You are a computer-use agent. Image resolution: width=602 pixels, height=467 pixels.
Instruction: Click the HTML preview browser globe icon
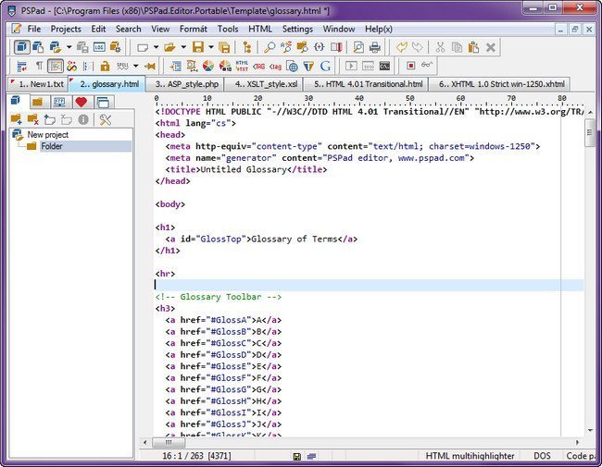click(x=292, y=66)
